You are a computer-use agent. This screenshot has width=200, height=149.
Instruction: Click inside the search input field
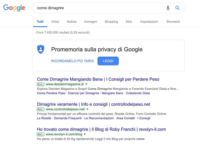[x=100, y=8]
